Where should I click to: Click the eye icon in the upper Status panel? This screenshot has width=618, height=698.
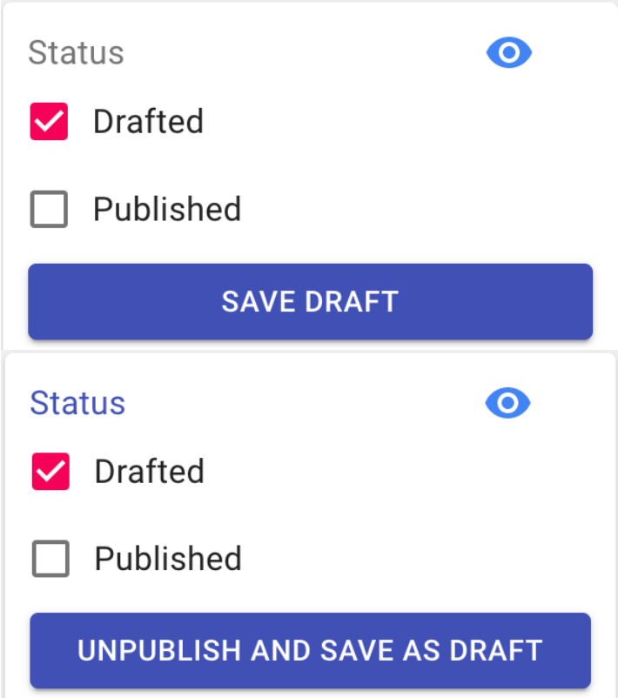(509, 53)
